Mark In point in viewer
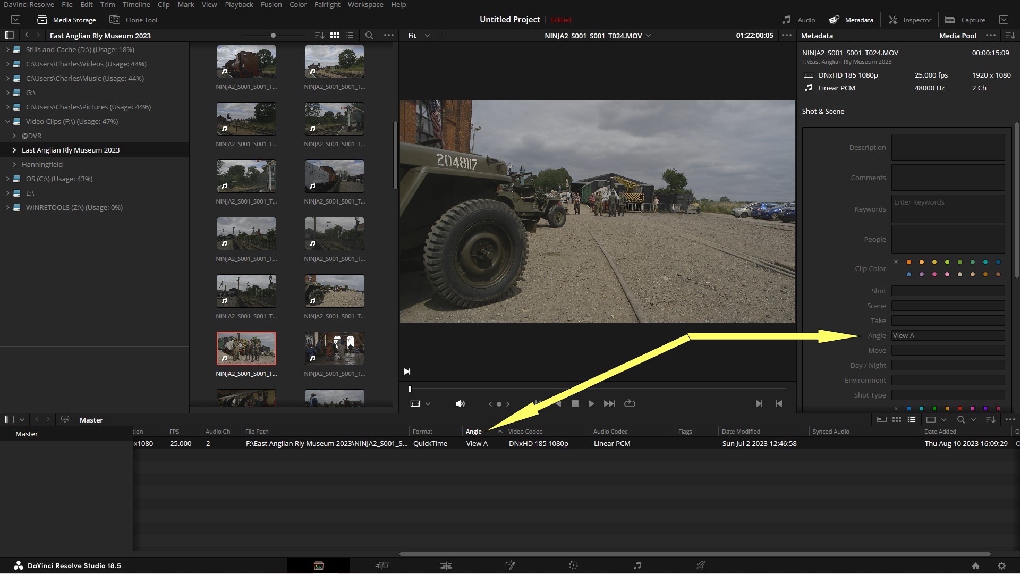Viewport: 1020px width, 574px height. (759, 404)
